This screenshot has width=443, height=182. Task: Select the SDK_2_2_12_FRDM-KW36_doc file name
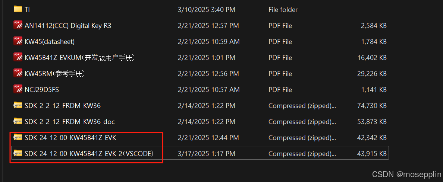pos(69,122)
